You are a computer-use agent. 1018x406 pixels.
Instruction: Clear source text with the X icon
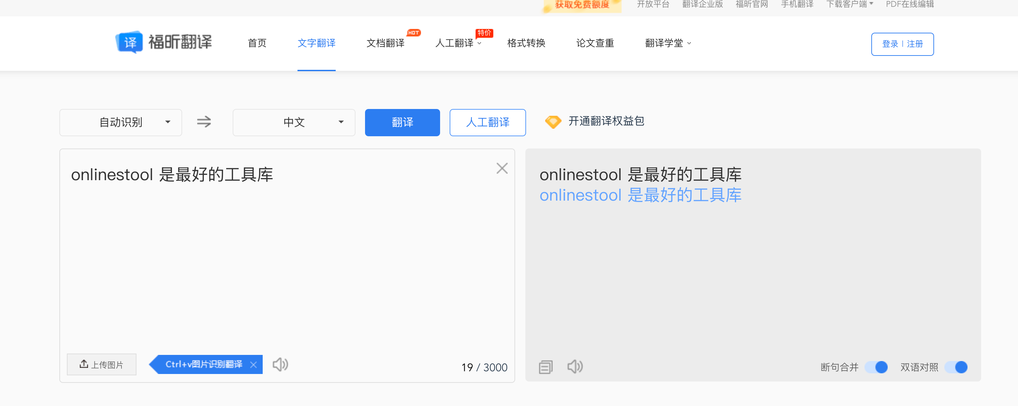tap(502, 169)
